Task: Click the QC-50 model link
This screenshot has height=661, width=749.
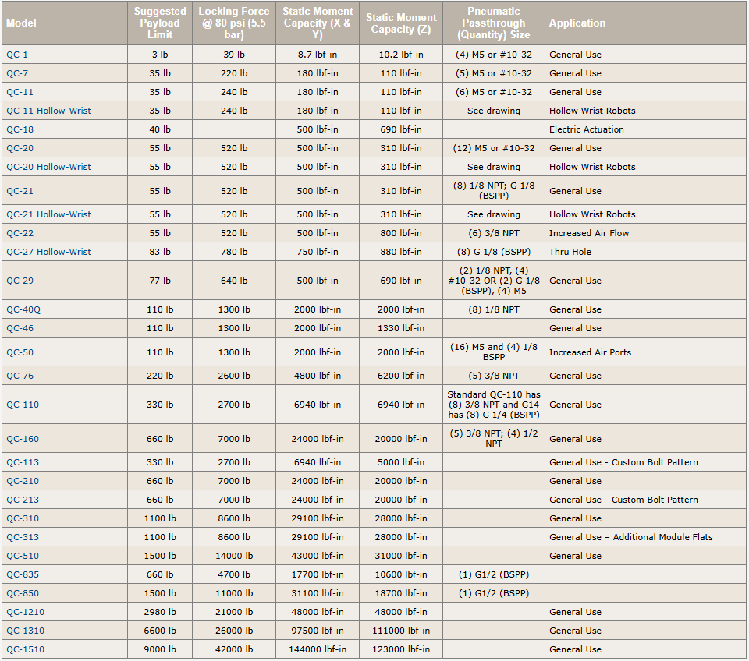Action: [x=20, y=352]
